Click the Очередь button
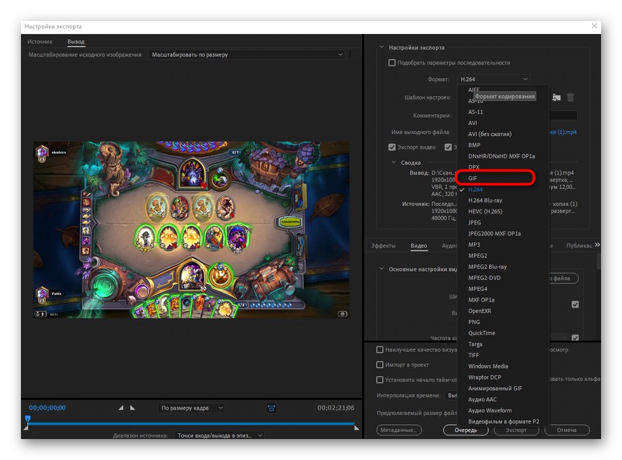 pos(466,431)
